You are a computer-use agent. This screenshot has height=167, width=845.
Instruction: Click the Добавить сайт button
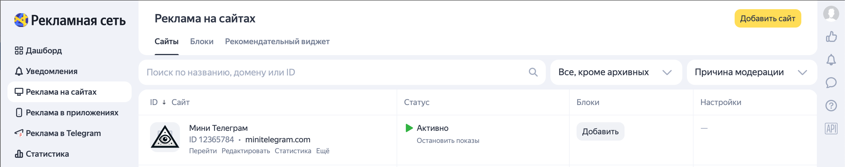tap(768, 18)
